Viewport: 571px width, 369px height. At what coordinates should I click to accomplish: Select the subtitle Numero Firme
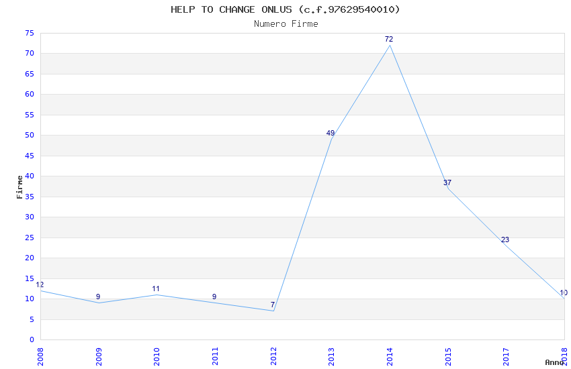286,24
